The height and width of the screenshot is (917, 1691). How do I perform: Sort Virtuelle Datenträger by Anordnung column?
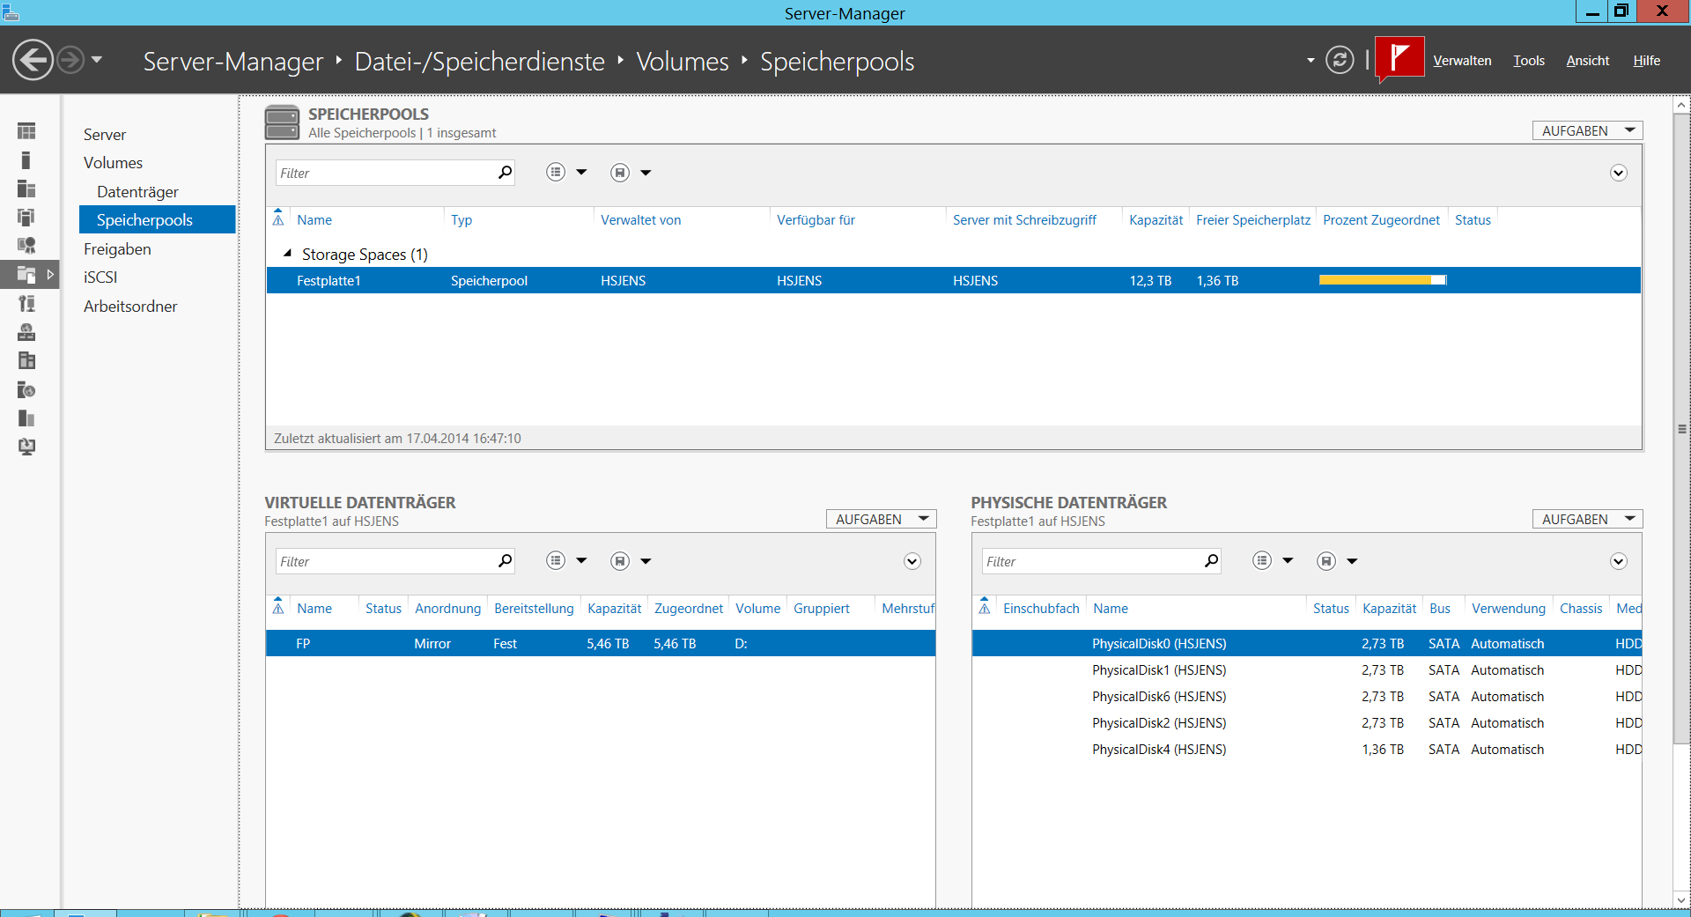click(447, 608)
